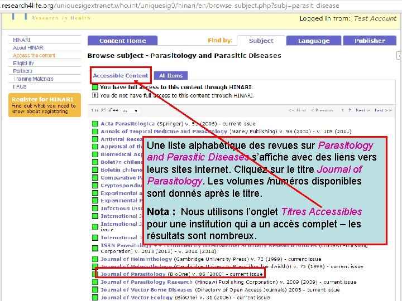Open the Eligibility sidebar link
The image size is (402, 301).
point(23,63)
